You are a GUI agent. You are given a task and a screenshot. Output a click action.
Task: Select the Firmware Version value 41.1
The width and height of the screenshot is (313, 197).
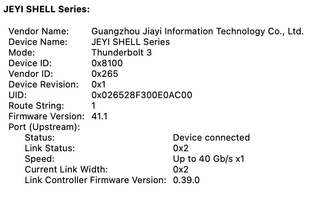[x=100, y=116]
